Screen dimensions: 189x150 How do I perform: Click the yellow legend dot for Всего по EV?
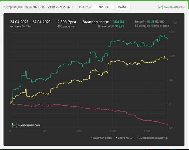tap(116, 138)
